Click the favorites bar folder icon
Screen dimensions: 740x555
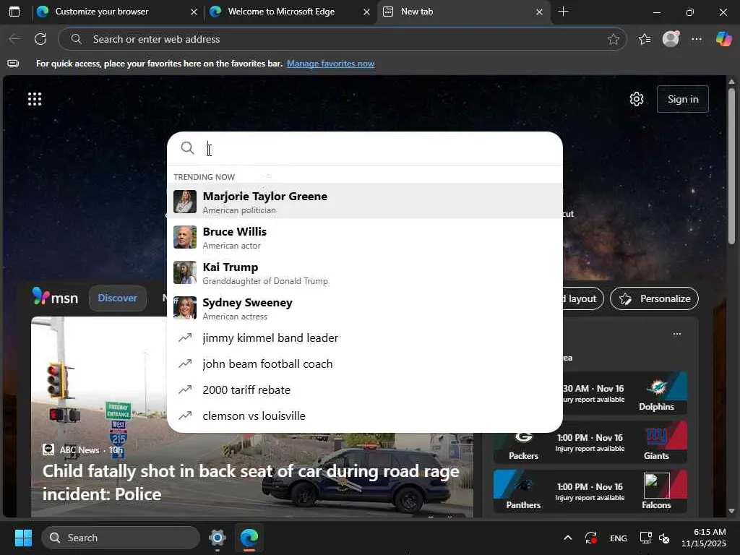13,64
